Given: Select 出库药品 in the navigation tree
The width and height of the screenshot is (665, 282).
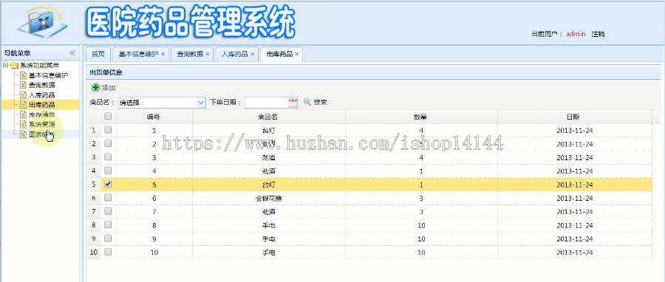Looking at the screenshot, I should pos(41,105).
